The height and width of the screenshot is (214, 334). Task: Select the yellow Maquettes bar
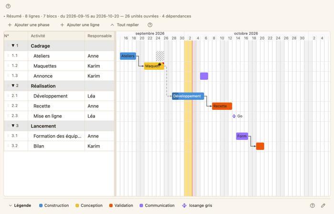[154, 66]
